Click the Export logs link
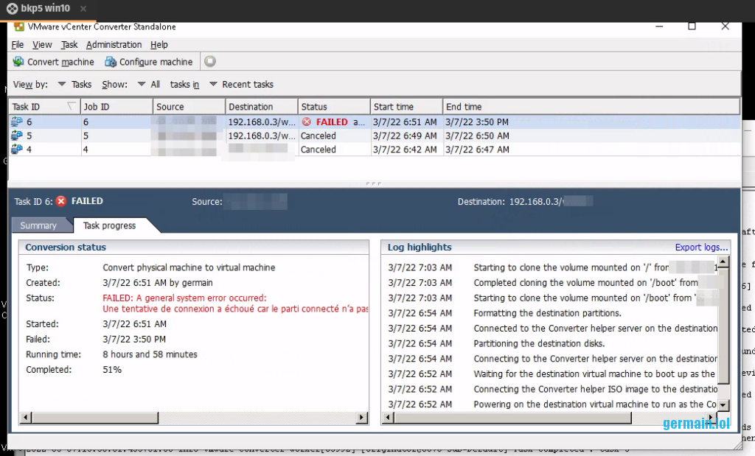 pyautogui.click(x=701, y=248)
